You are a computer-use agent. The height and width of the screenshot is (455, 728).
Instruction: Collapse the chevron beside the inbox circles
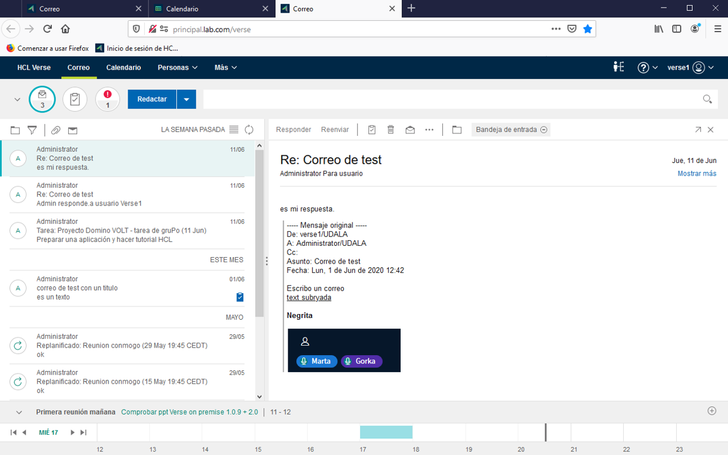click(17, 99)
